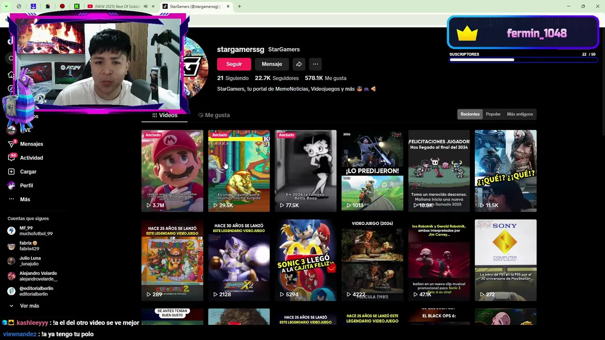Open the Mario Party 2 anniversary video
This screenshot has height=340, width=605.
pyautogui.click(x=172, y=260)
